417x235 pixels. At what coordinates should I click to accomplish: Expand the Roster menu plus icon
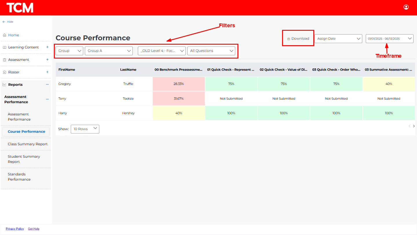tap(47, 72)
